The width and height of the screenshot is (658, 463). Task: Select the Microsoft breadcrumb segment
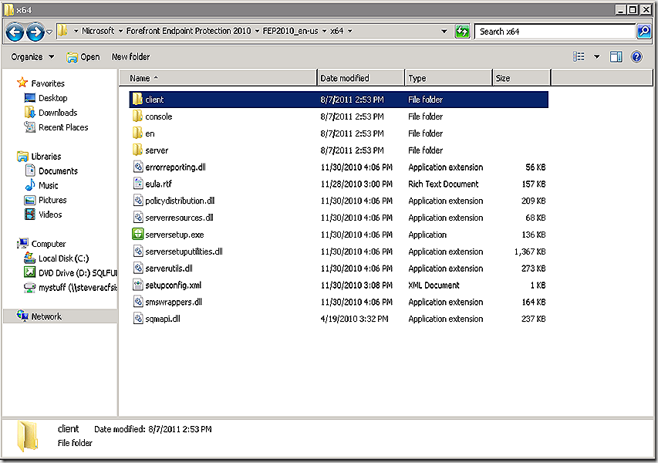tap(98, 31)
